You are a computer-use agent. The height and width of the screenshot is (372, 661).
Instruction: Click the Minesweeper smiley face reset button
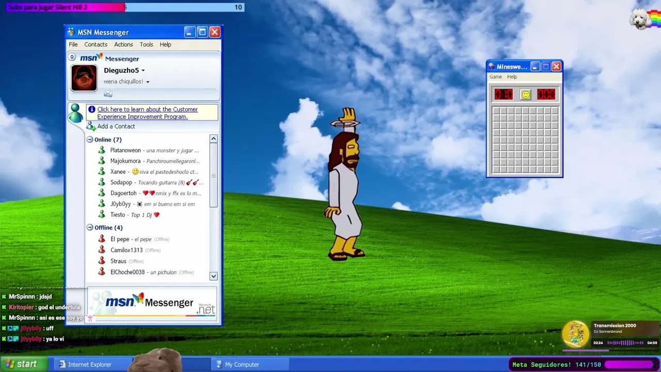525,95
